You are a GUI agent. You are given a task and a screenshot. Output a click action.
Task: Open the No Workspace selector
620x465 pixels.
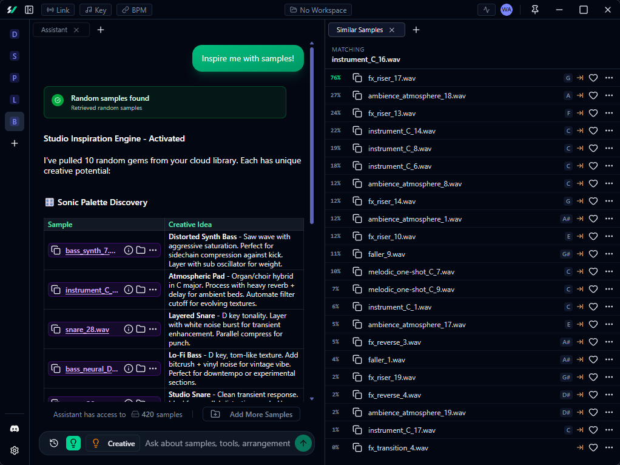click(318, 9)
